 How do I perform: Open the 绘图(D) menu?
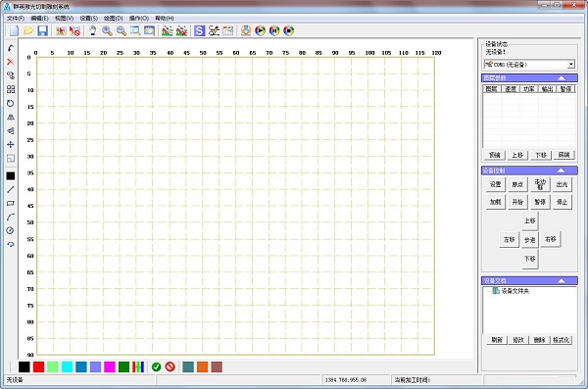114,18
